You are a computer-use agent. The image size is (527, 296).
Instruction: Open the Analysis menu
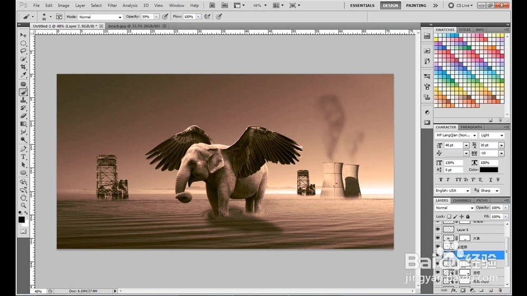click(x=130, y=5)
